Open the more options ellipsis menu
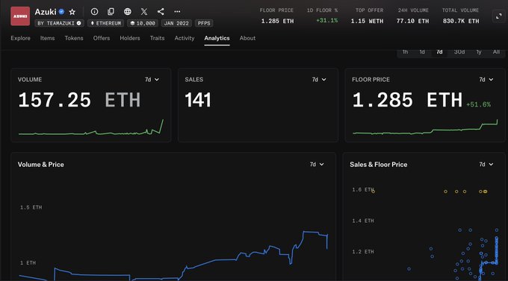 (x=177, y=12)
